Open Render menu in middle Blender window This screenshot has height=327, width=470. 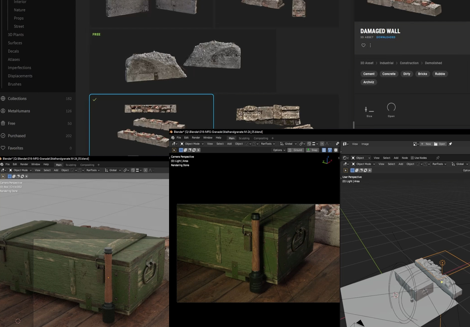coord(196,138)
